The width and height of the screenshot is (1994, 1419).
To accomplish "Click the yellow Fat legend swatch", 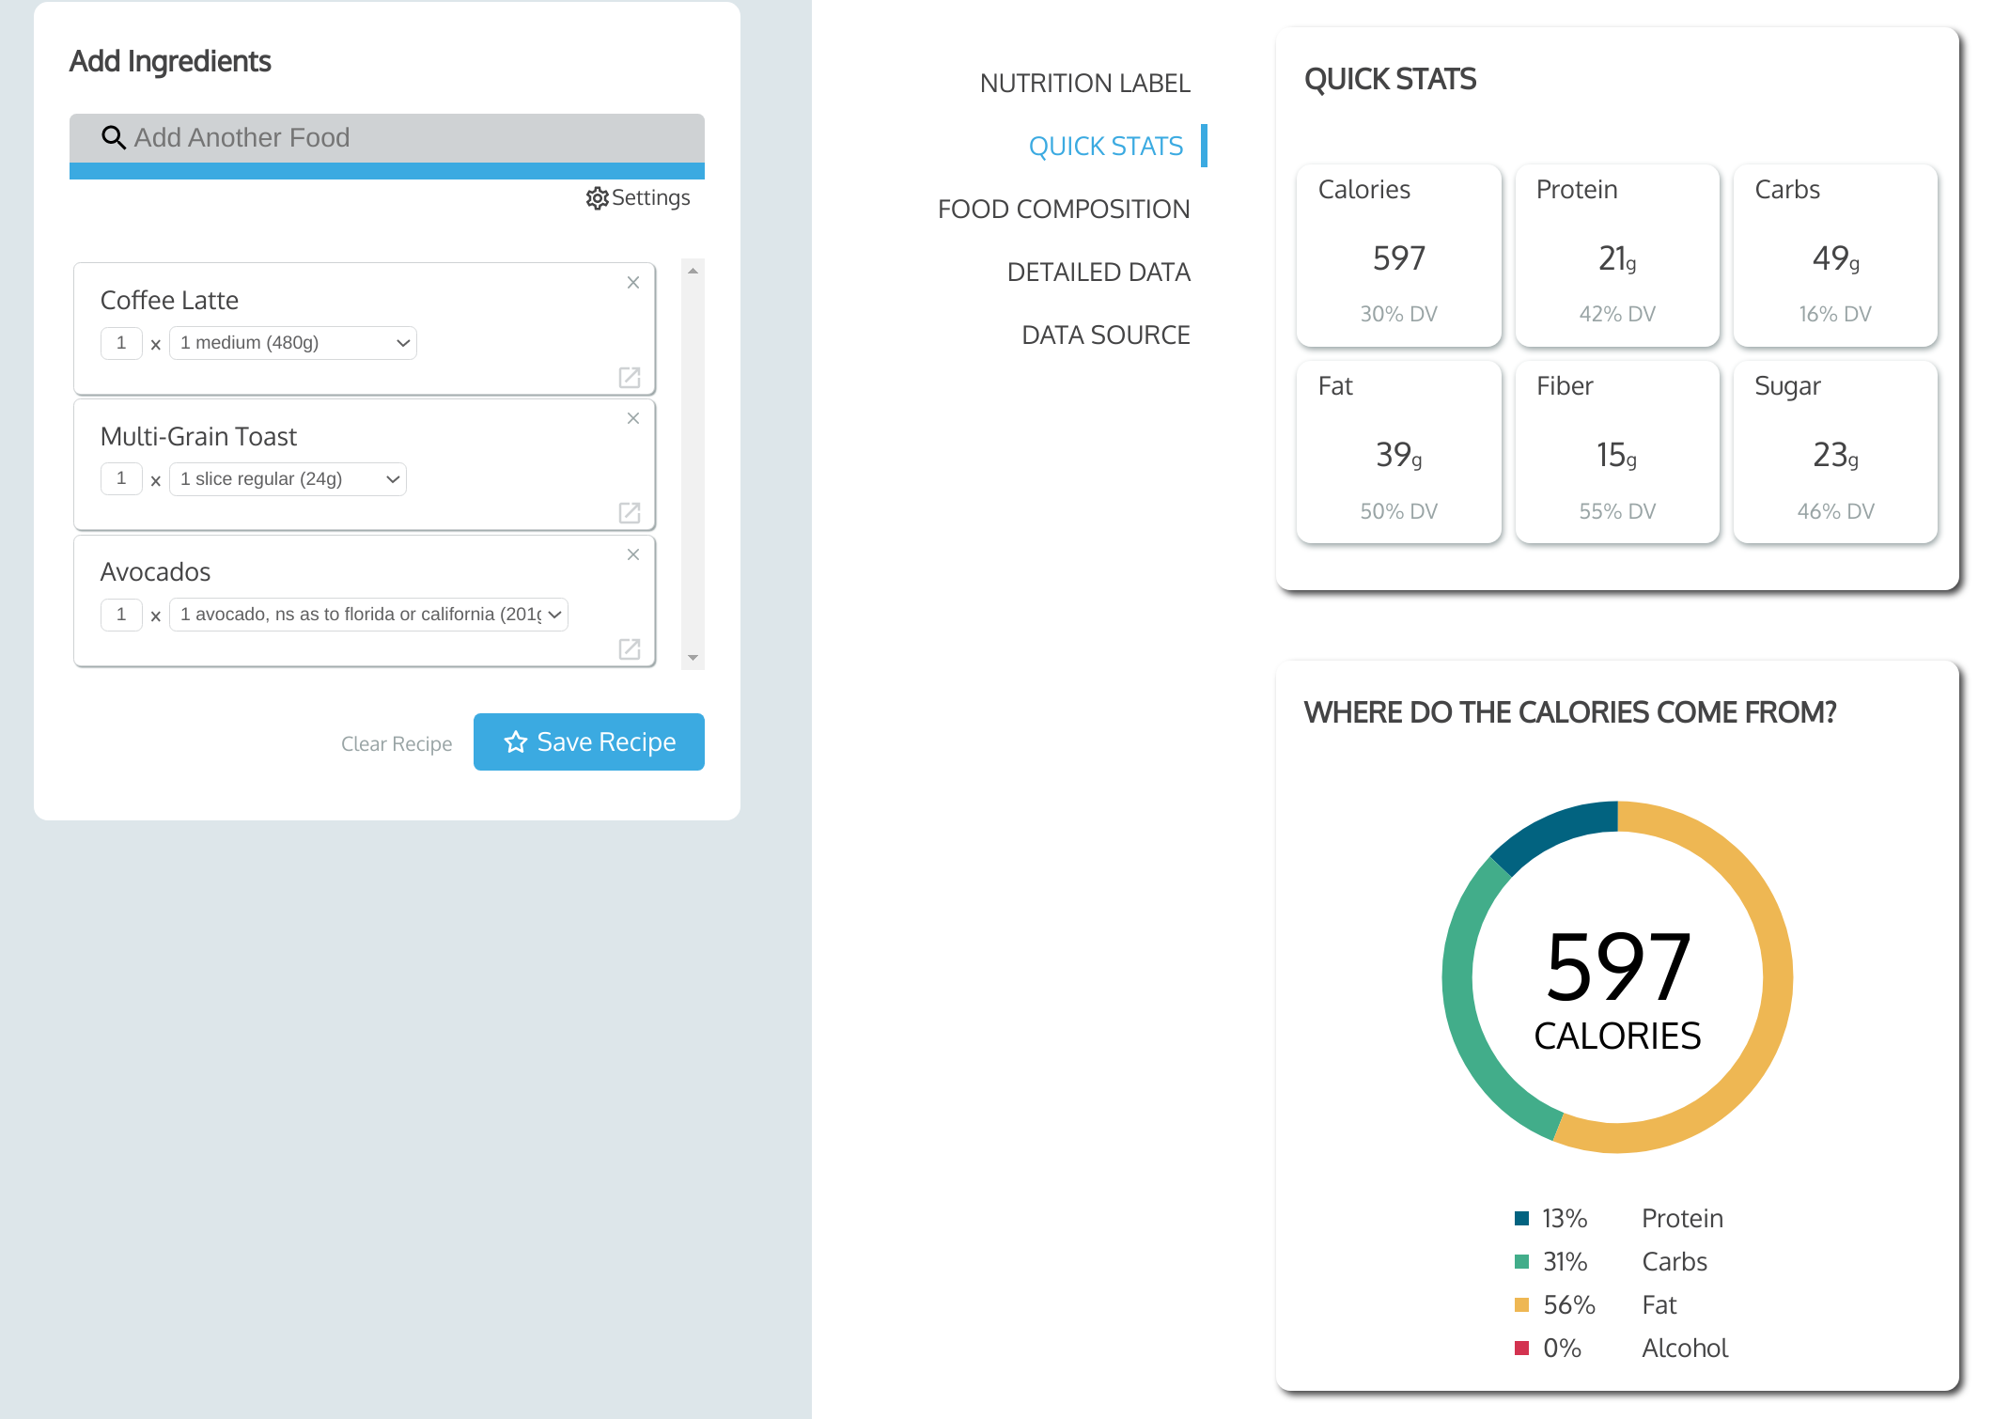I will 1521,1304.
